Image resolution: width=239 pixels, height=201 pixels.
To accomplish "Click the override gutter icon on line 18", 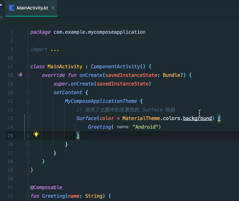I will point(20,74).
